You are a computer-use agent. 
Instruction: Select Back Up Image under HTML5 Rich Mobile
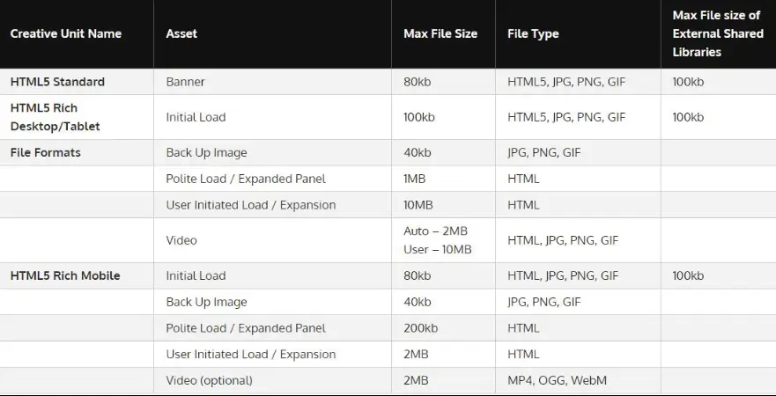(206, 302)
